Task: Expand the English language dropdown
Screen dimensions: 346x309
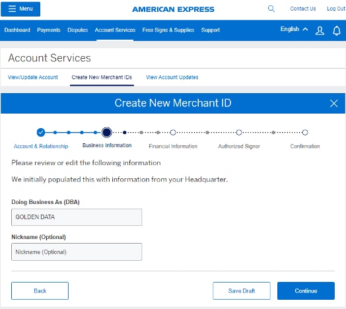Action: (294, 29)
